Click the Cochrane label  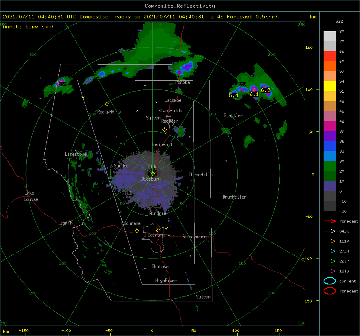pos(131,223)
